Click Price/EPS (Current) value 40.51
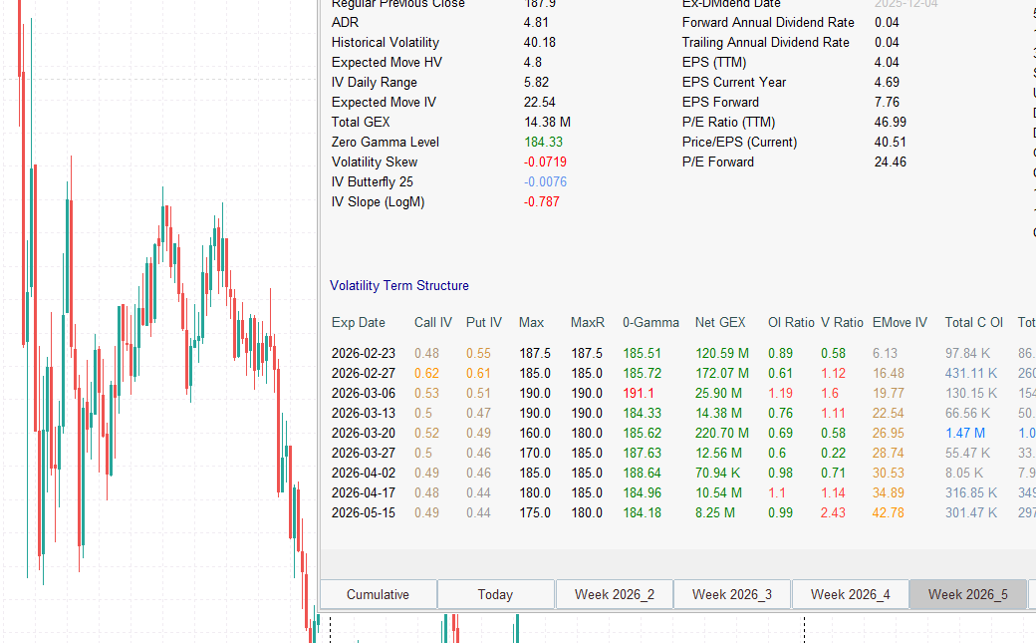Screen dimensions: 1036x643 click(x=890, y=142)
